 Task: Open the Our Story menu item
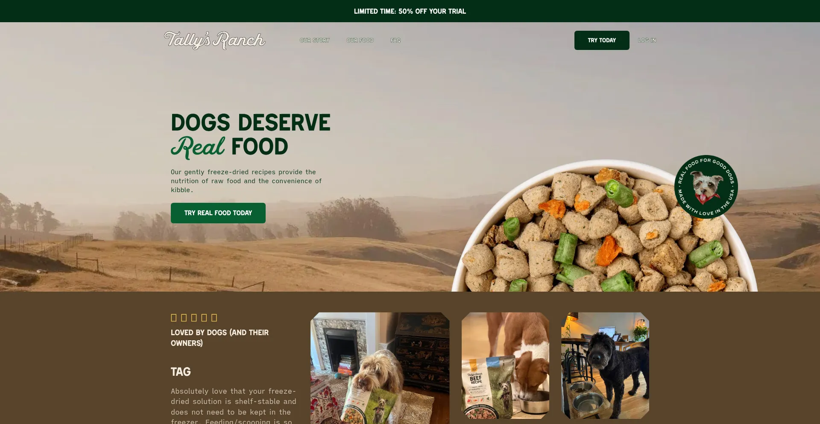pos(315,40)
